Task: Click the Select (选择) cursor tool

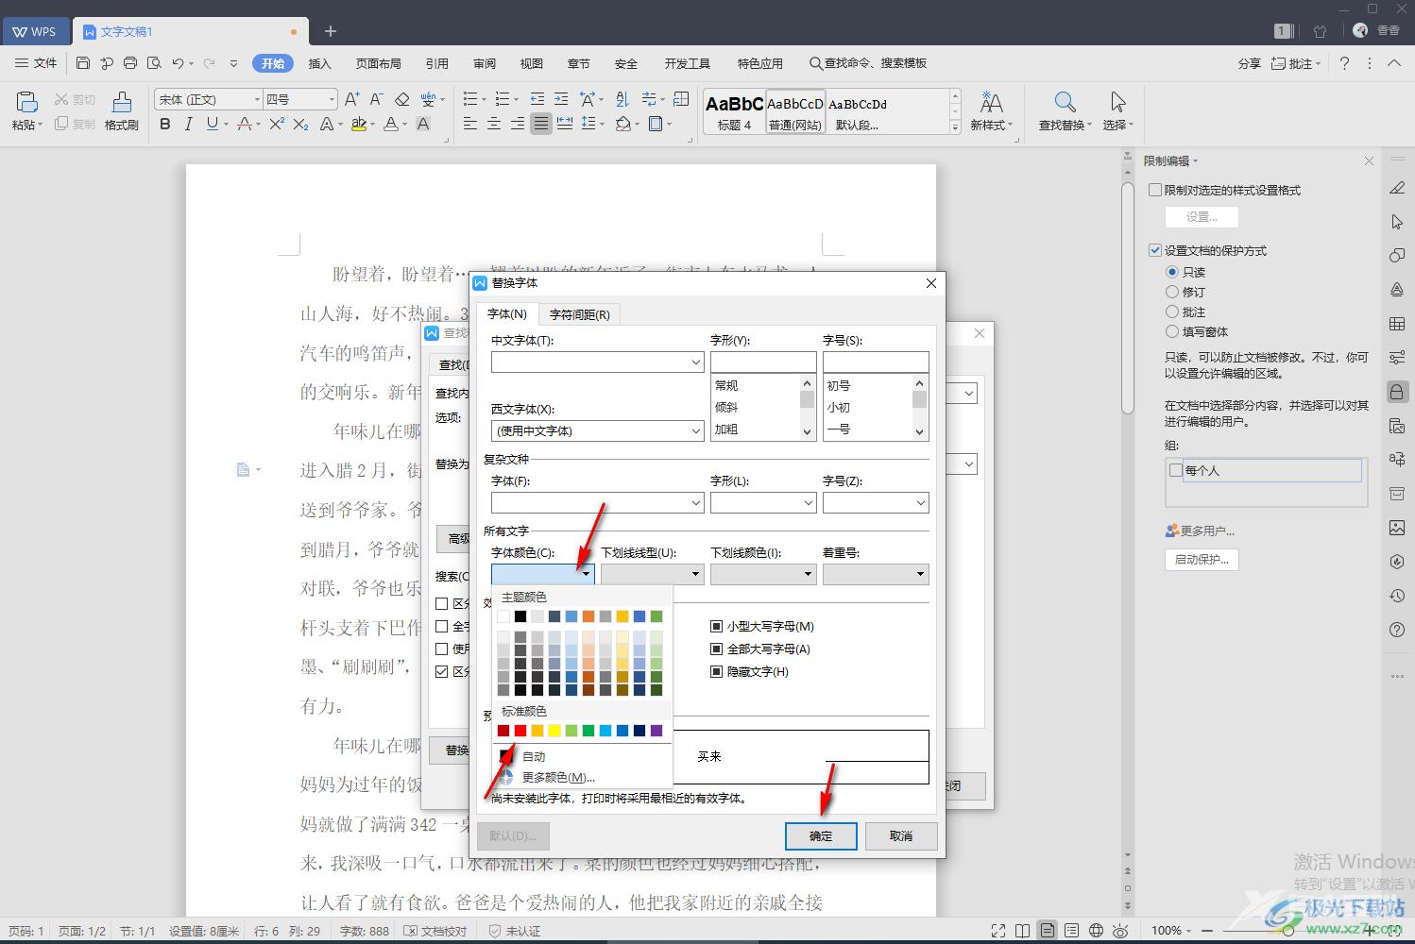Action: pyautogui.click(x=1117, y=110)
